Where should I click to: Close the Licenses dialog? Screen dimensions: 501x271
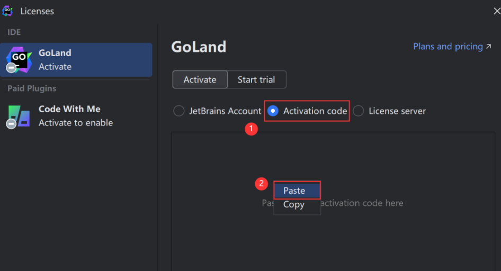pos(497,11)
